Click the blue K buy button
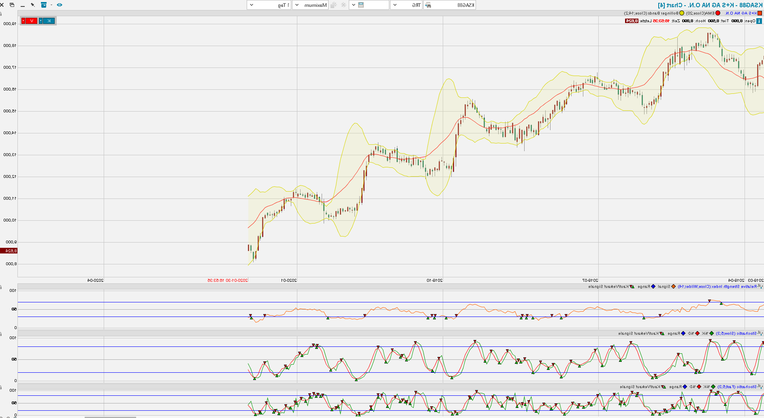Viewport: 764px width, 418px height. point(49,21)
